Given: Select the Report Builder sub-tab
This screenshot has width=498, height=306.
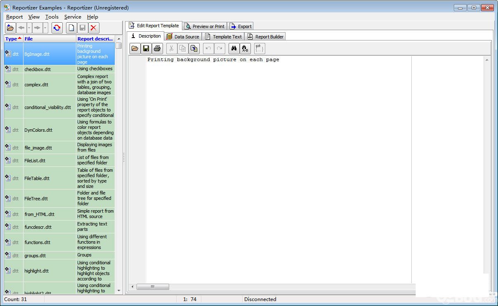Looking at the screenshot, I should click(x=265, y=37).
